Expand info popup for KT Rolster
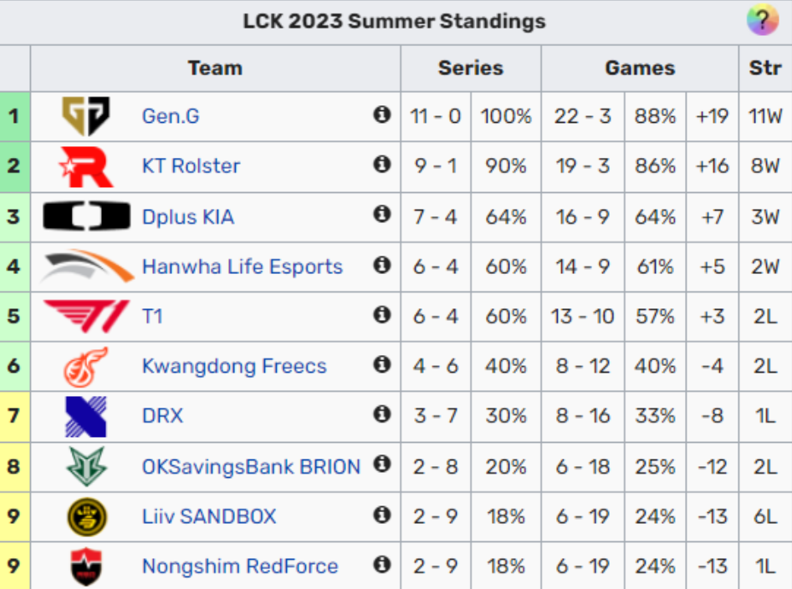The width and height of the screenshot is (792, 589). (382, 165)
